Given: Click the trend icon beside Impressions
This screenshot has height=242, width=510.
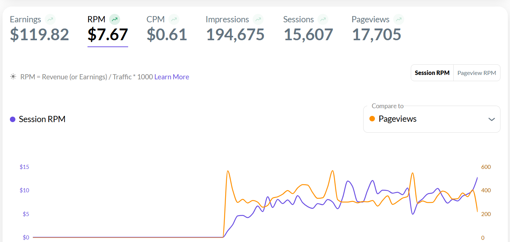Looking at the screenshot, I should [258, 19].
